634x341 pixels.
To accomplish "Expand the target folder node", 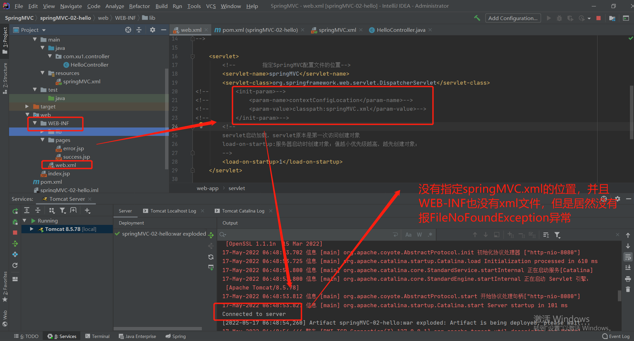I will click(x=27, y=106).
